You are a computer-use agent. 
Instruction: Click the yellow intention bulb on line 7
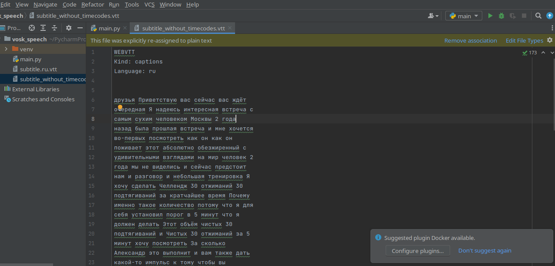tap(121, 107)
